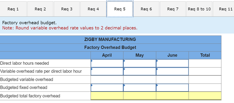Focus June budgeted fixed overhead field
The image size is (234, 103).
tap(172, 88)
